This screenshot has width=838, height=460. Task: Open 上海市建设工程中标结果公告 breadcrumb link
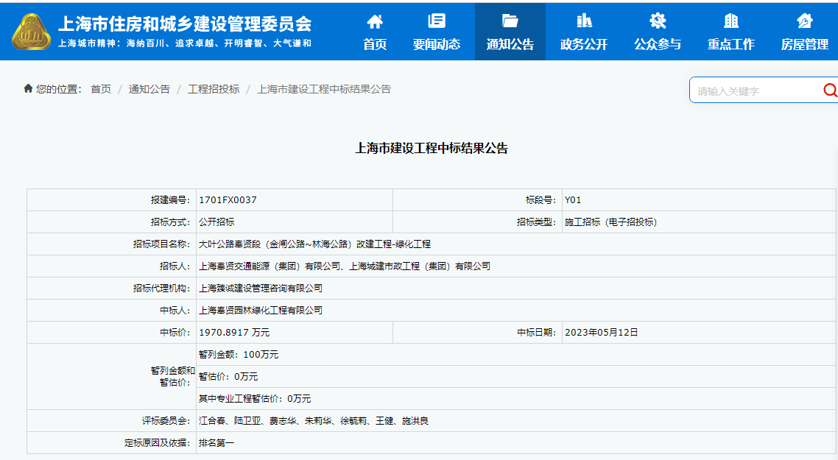324,89
